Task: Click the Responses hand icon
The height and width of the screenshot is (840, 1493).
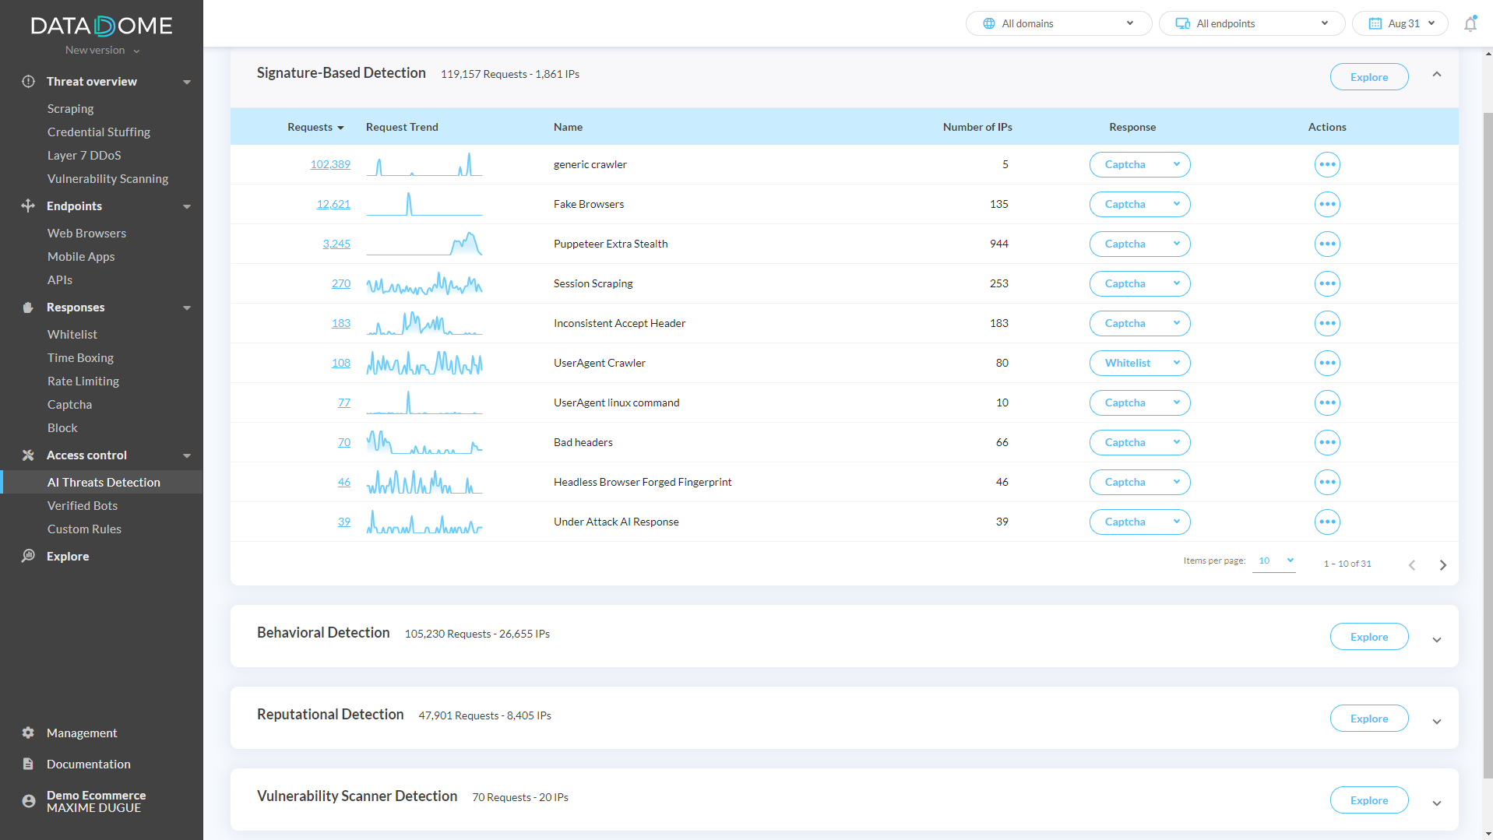Action: pos(28,307)
